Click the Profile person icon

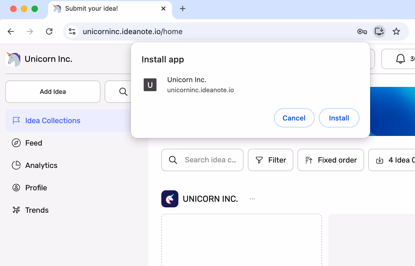point(16,188)
